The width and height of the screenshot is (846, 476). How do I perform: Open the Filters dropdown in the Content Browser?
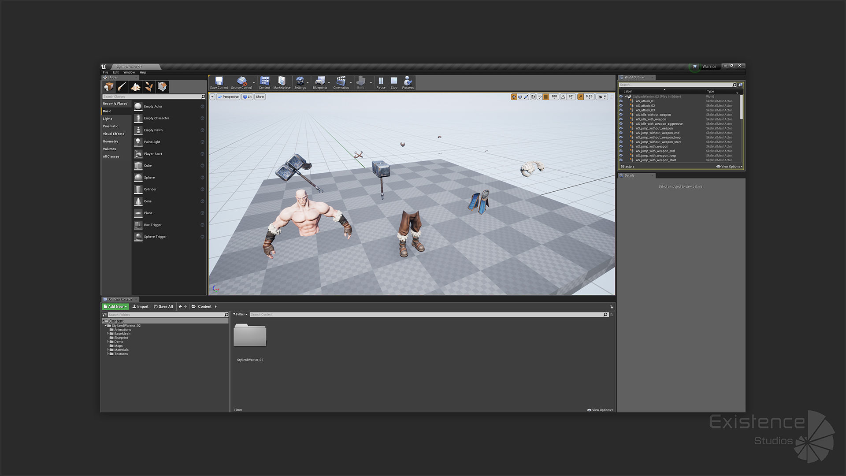[x=240, y=314]
